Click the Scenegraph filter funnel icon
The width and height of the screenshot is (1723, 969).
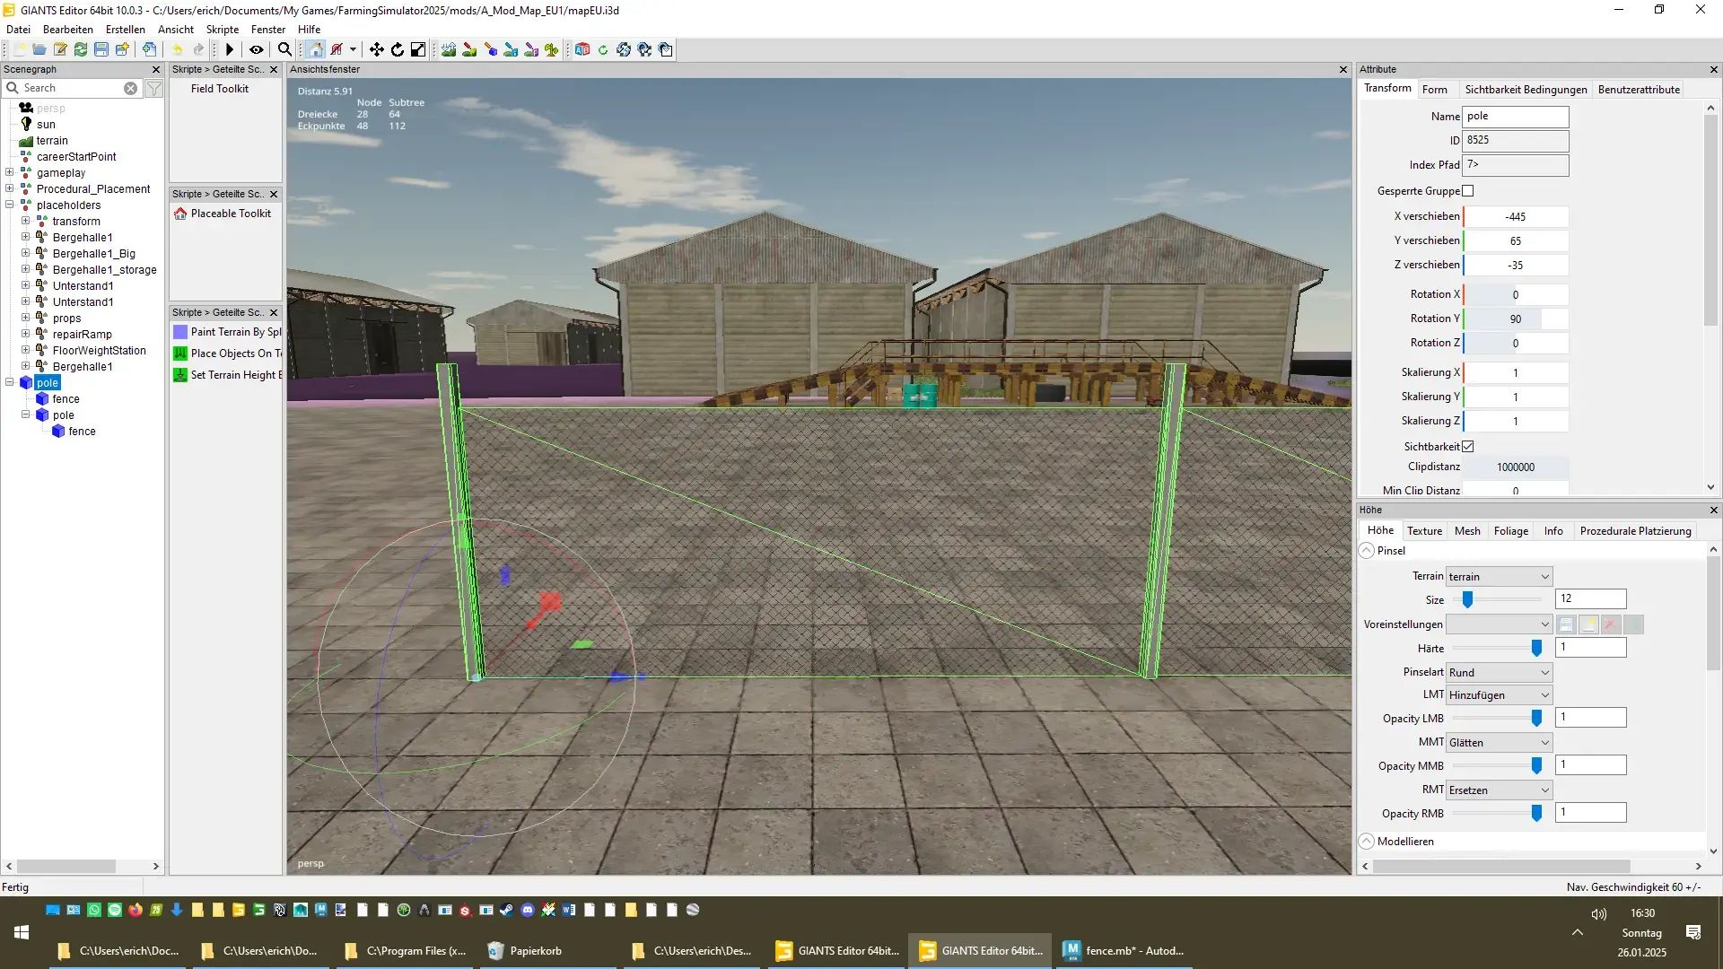pos(154,88)
